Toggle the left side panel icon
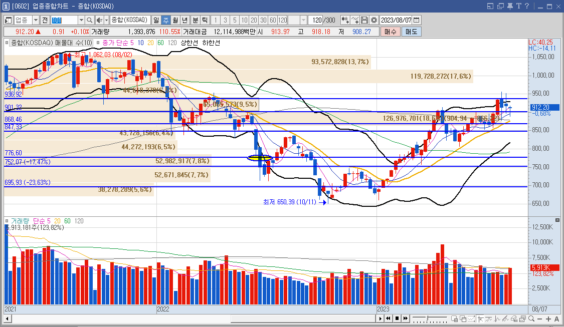 (8, 20)
